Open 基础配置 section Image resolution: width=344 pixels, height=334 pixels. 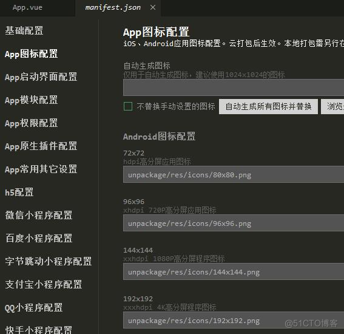(24, 30)
